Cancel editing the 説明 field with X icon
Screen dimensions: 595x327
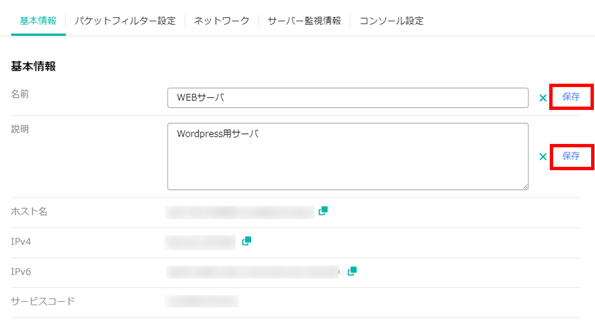[543, 157]
